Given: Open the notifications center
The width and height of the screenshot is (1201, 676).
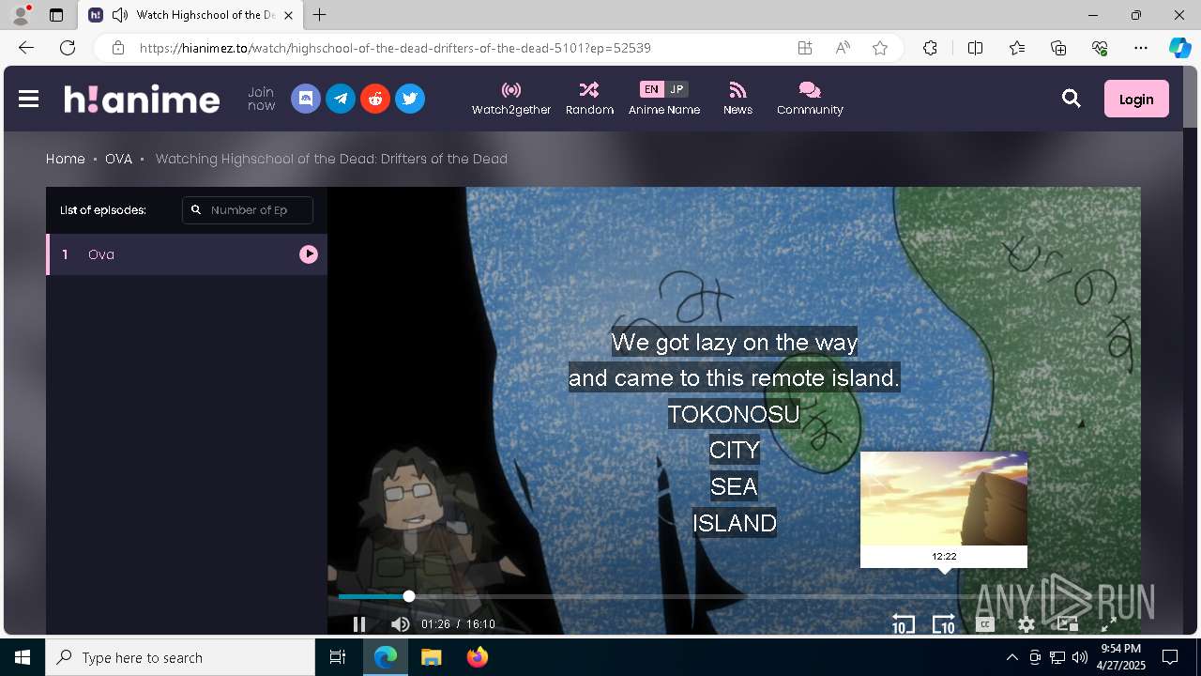Looking at the screenshot, I should [x=1170, y=657].
